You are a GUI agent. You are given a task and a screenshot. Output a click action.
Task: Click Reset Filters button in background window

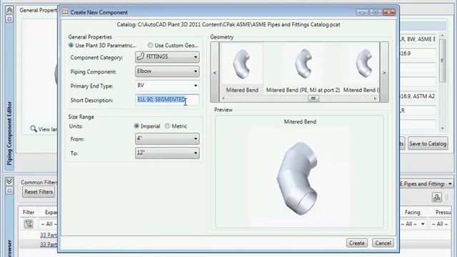[x=39, y=192]
